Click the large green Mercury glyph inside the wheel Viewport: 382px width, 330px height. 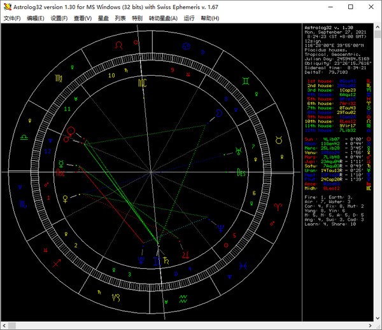pyautogui.click(x=61, y=164)
